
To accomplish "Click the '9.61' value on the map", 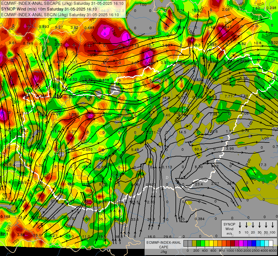I will [x=12, y=43].
